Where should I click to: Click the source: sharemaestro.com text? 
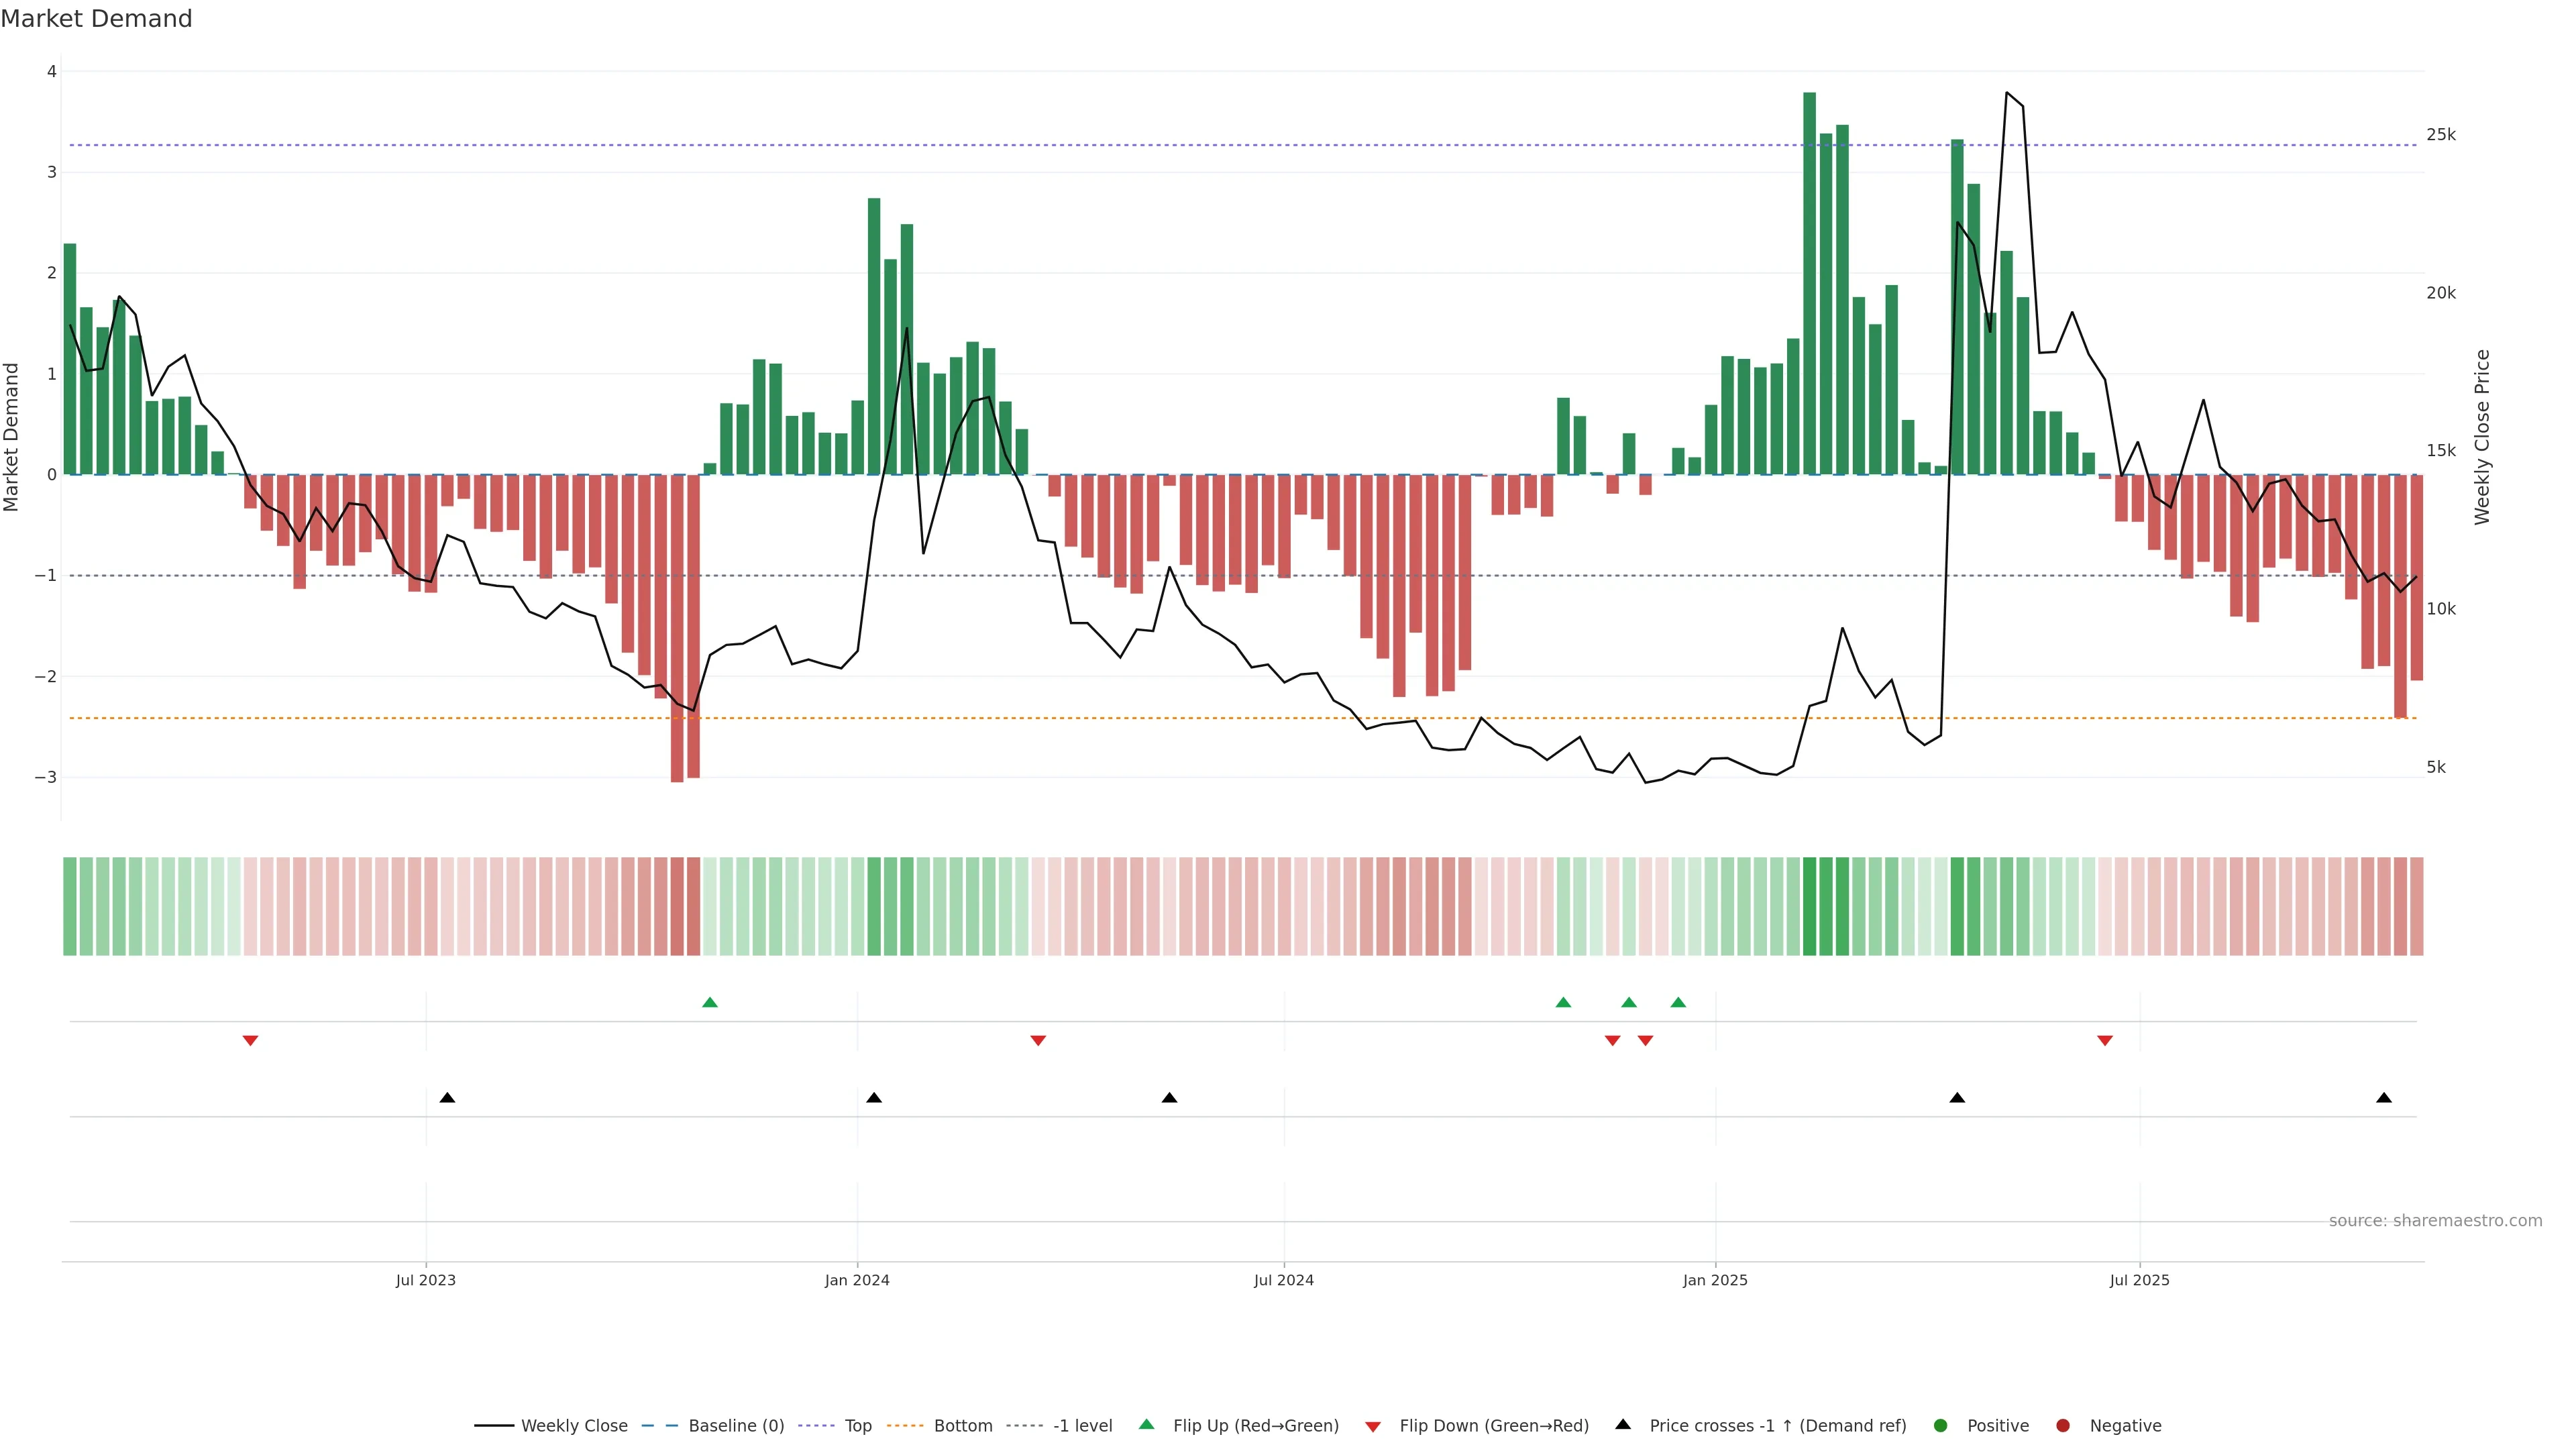tap(2435, 1220)
